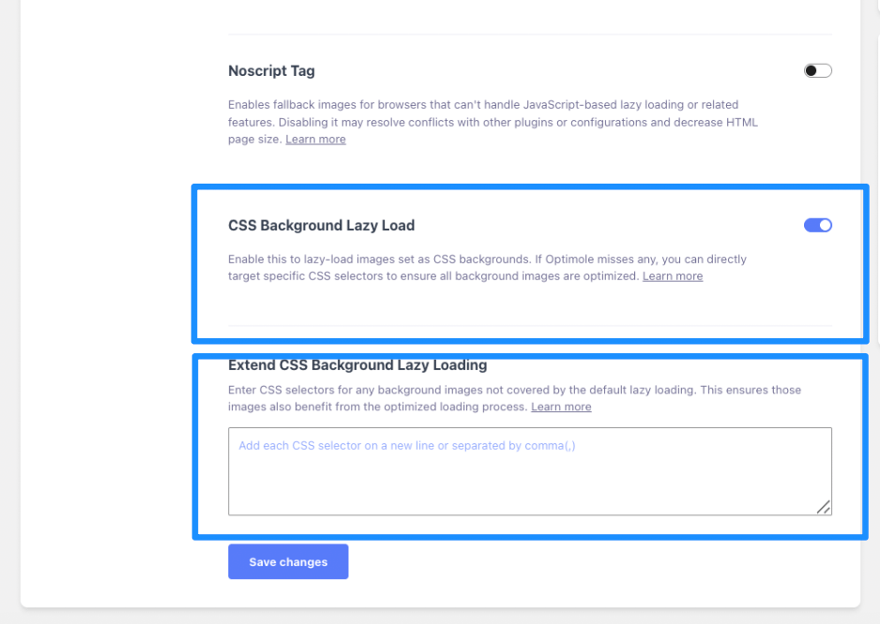The width and height of the screenshot is (880, 624).
Task: Click the divider line above Noscript Tag
Action: (530, 35)
